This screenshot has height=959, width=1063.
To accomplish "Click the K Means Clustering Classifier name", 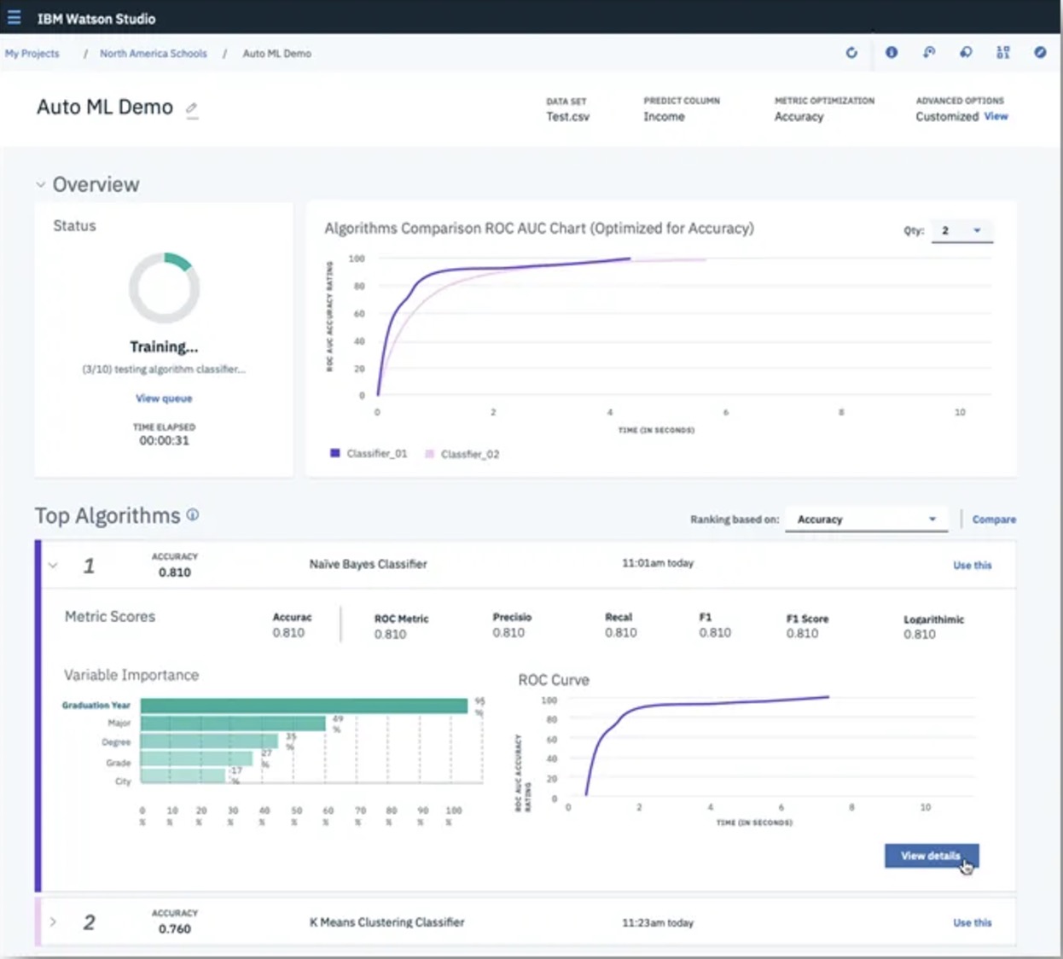I will tap(387, 922).
